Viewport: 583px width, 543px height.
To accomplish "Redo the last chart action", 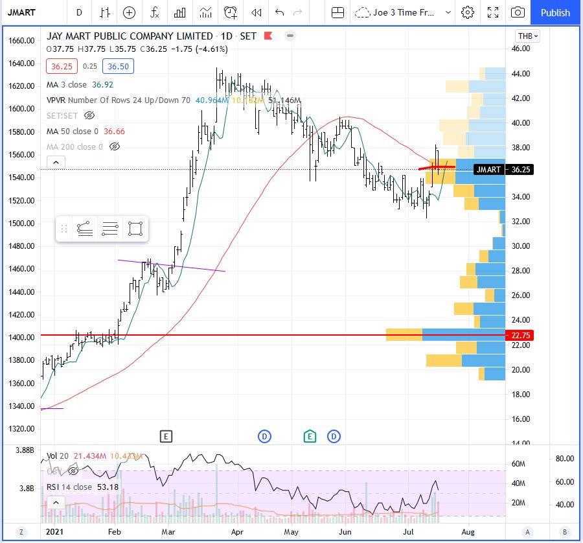I will pos(298,13).
